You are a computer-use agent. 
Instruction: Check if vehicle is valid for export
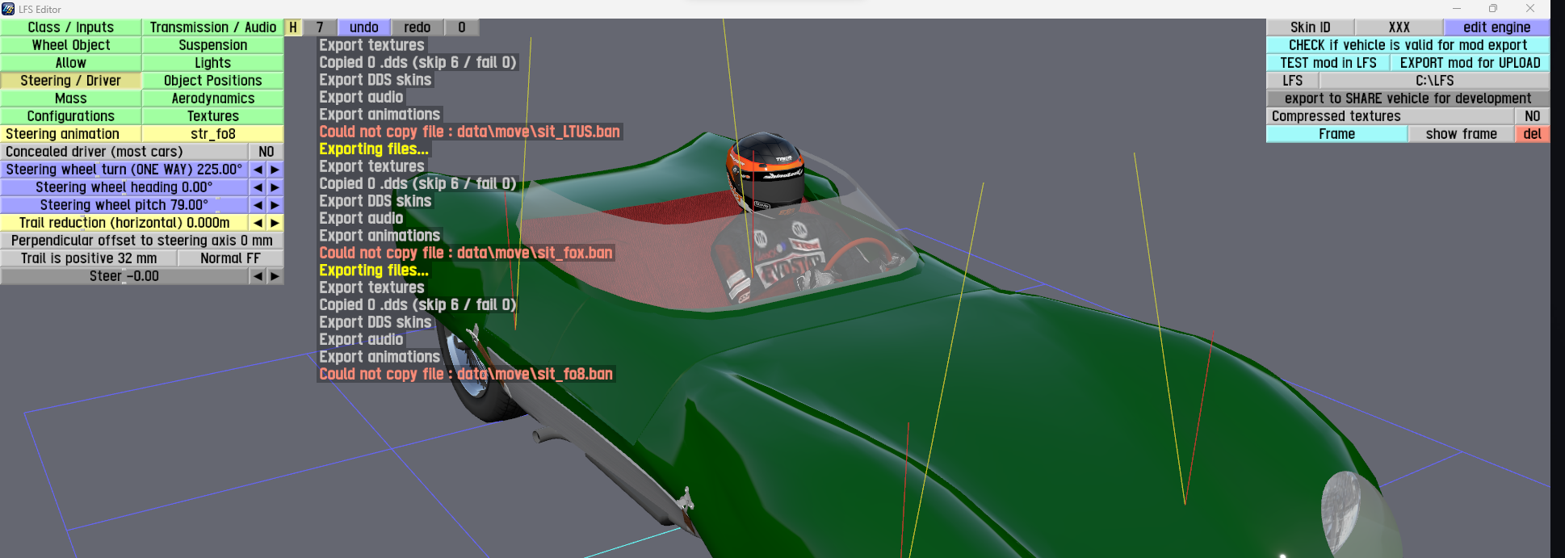pyautogui.click(x=1408, y=45)
